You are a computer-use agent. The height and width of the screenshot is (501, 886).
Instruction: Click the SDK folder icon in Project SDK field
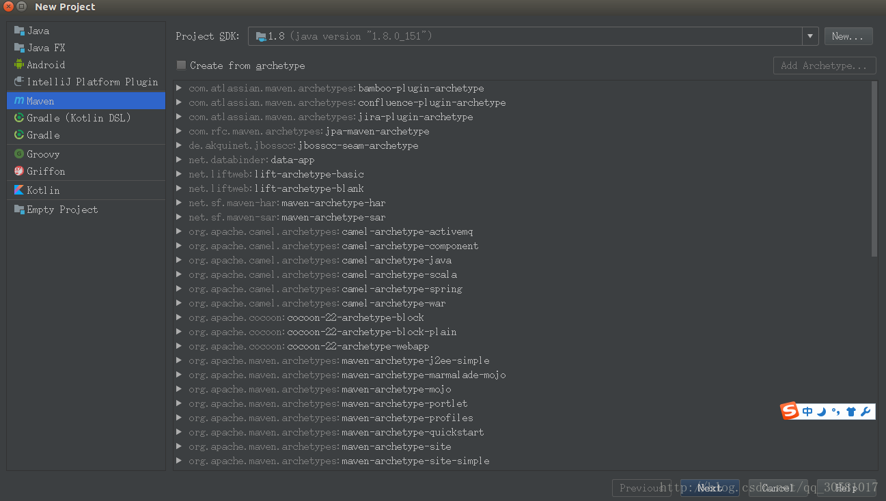point(261,36)
